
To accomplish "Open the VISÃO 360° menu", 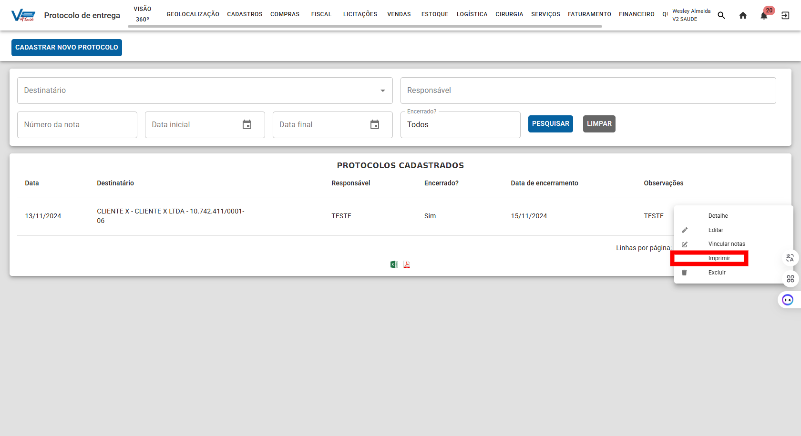I will point(143,14).
